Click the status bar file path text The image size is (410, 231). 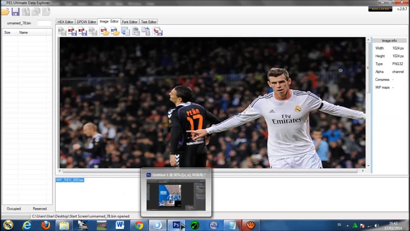(x=81, y=216)
